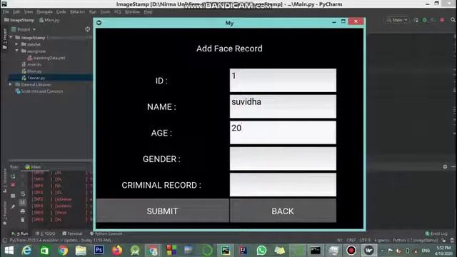Viewport: 457px width, 257px height.
Task: Open Internet Explorer from taskbar
Action: click(27, 251)
